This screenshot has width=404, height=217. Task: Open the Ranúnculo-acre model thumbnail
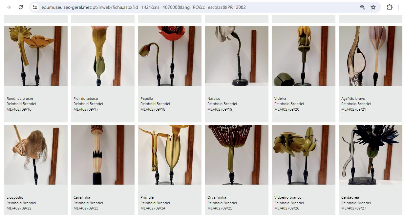[x=36, y=56]
